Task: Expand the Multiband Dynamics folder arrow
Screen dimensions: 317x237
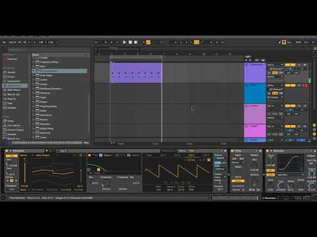Action: (x=34, y=89)
